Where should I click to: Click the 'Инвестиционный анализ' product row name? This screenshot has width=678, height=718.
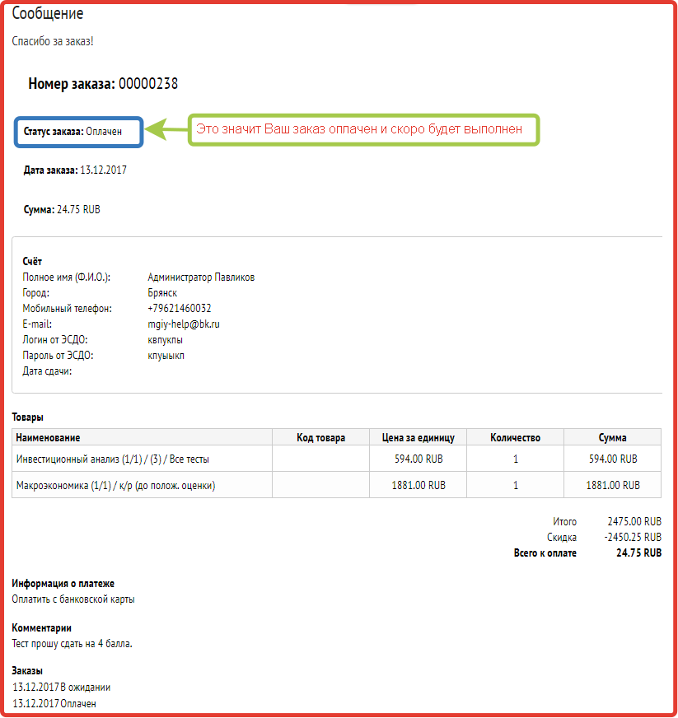113,459
